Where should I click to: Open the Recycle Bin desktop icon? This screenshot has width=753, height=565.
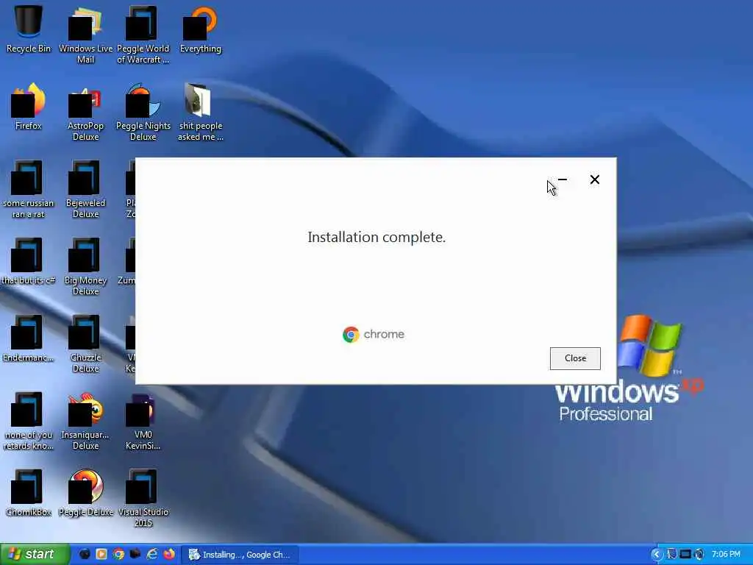(x=29, y=29)
